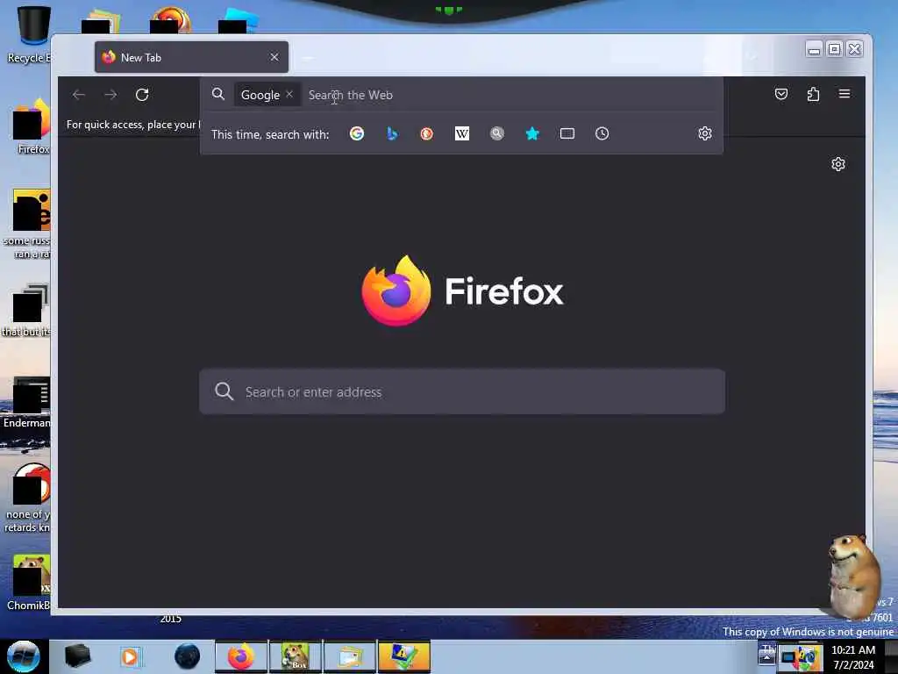
Task: Open the dark globe taskbar icon
Action: point(188,656)
